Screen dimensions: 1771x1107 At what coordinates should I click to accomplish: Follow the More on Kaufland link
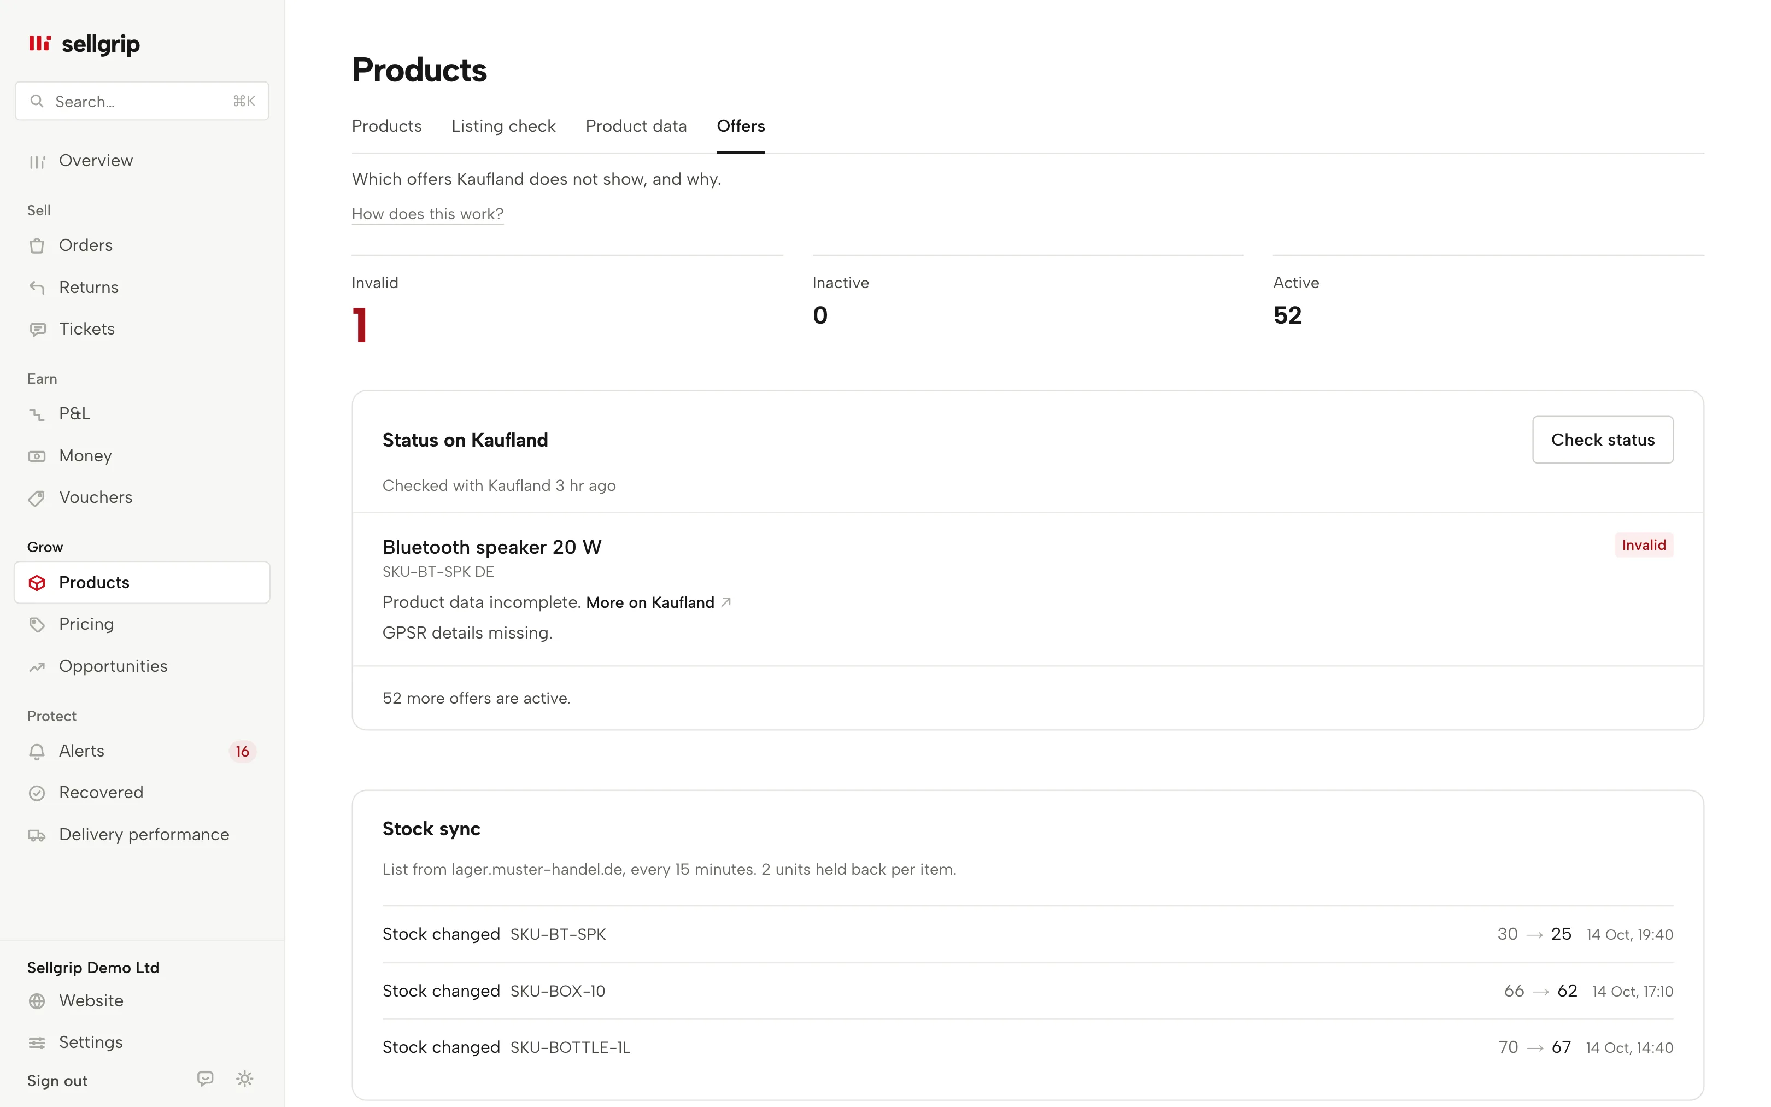650,602
